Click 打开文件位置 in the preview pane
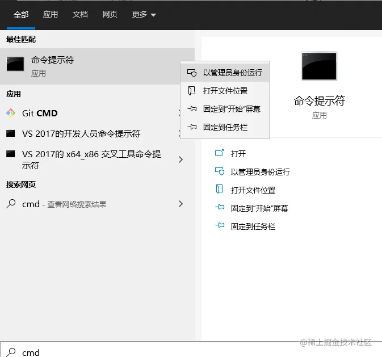382x357 pixels. (x=253, y=190)
